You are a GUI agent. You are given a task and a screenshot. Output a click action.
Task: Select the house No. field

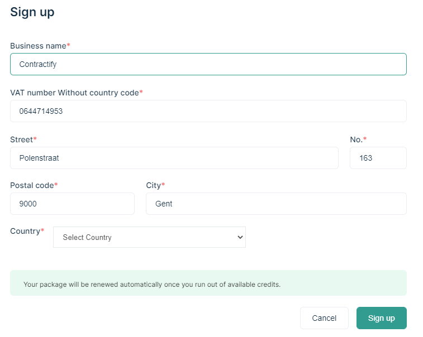click(378, 158)
